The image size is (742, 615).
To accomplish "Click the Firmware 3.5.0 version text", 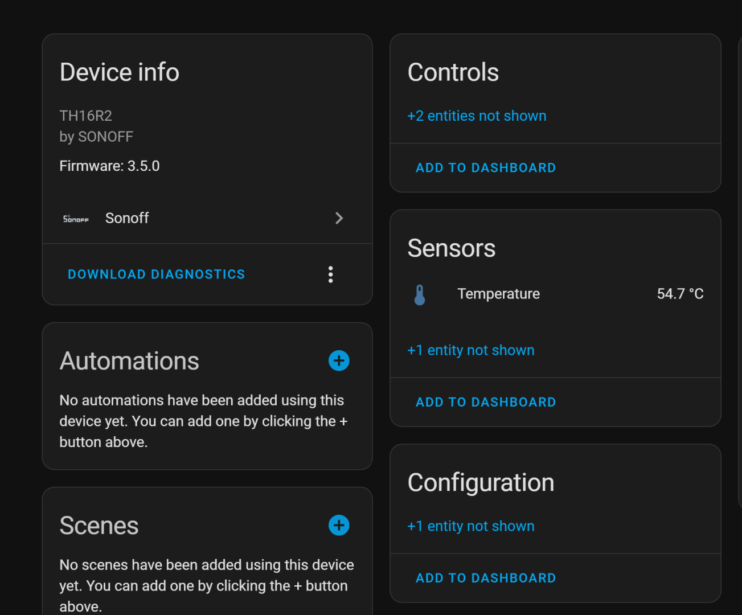I will click(109, 166).
